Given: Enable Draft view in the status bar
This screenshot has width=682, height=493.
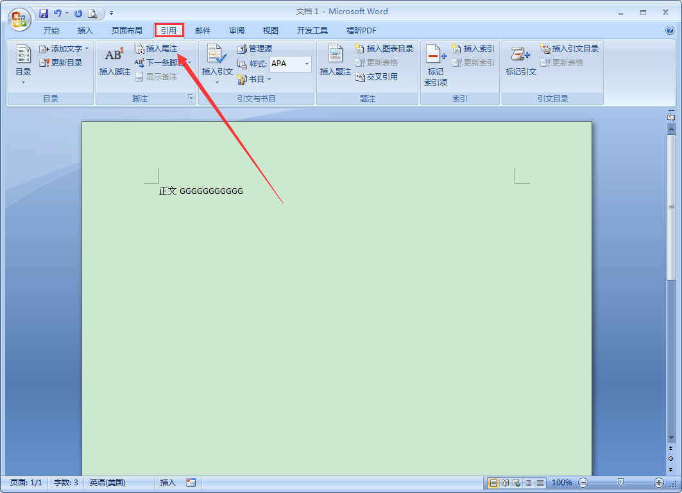Looking at the screenshot, I should [x=540, y=483].
